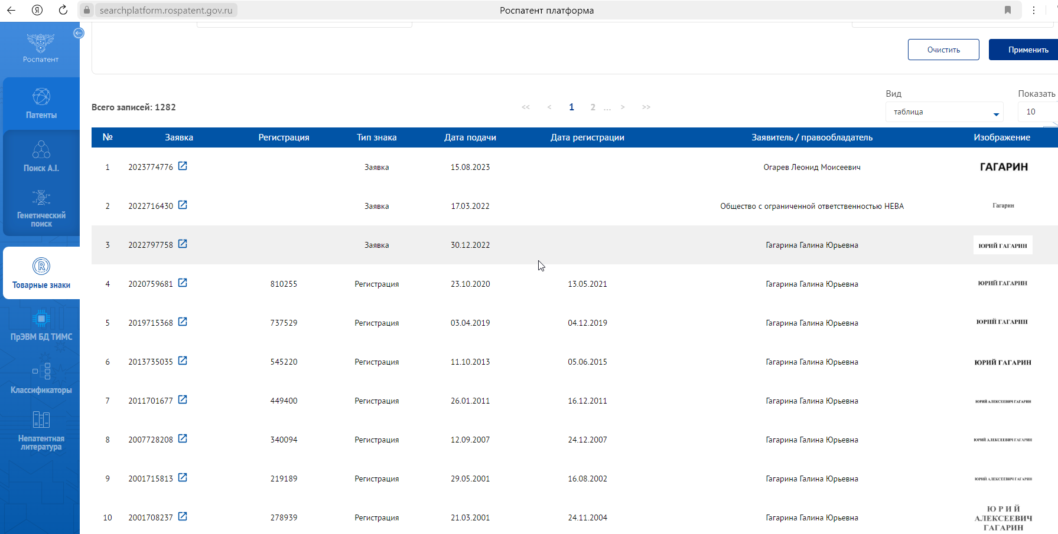Open the trademark image for application 2001708237
The image size is (1058, 534).
click(x=1003, y=518)
